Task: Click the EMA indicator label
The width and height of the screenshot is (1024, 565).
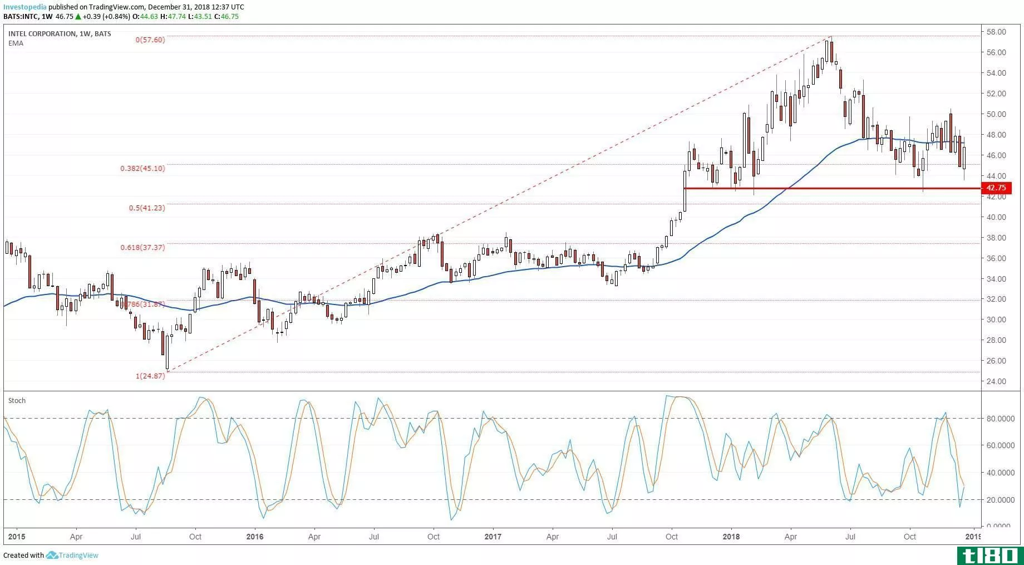Action: pyautogui.click(x=16, y=43)
